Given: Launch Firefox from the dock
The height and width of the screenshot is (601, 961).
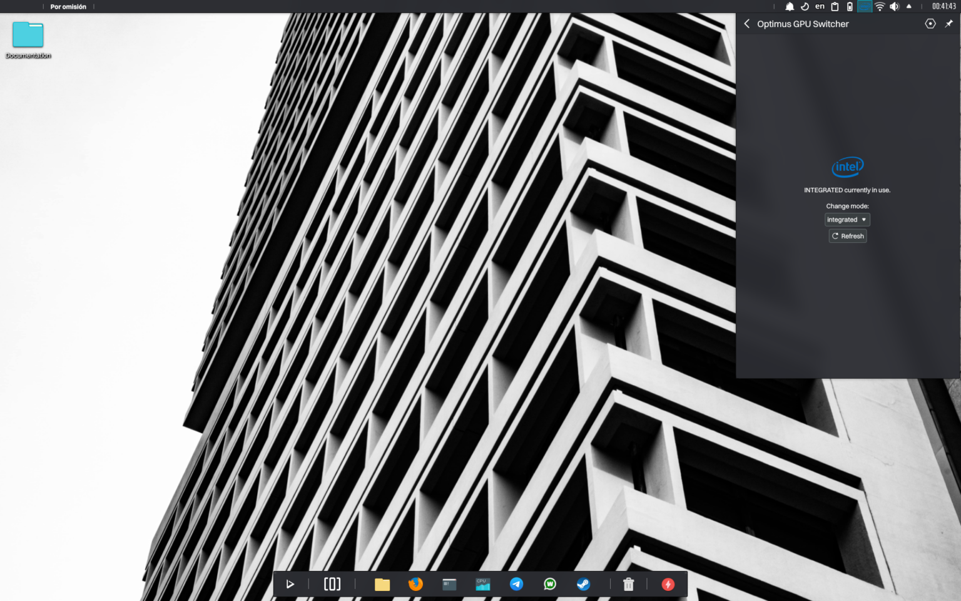Looking at the screenshot, I should tap(415, 584).
